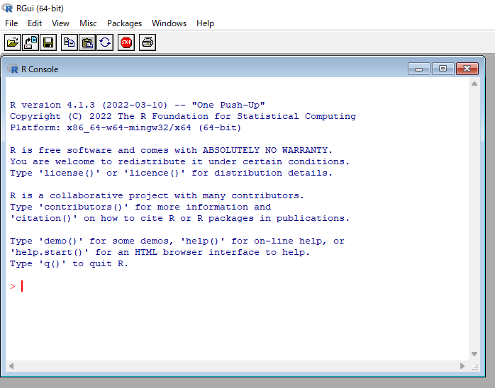
Task: Click the Open script folder icon
Action: 13,42
